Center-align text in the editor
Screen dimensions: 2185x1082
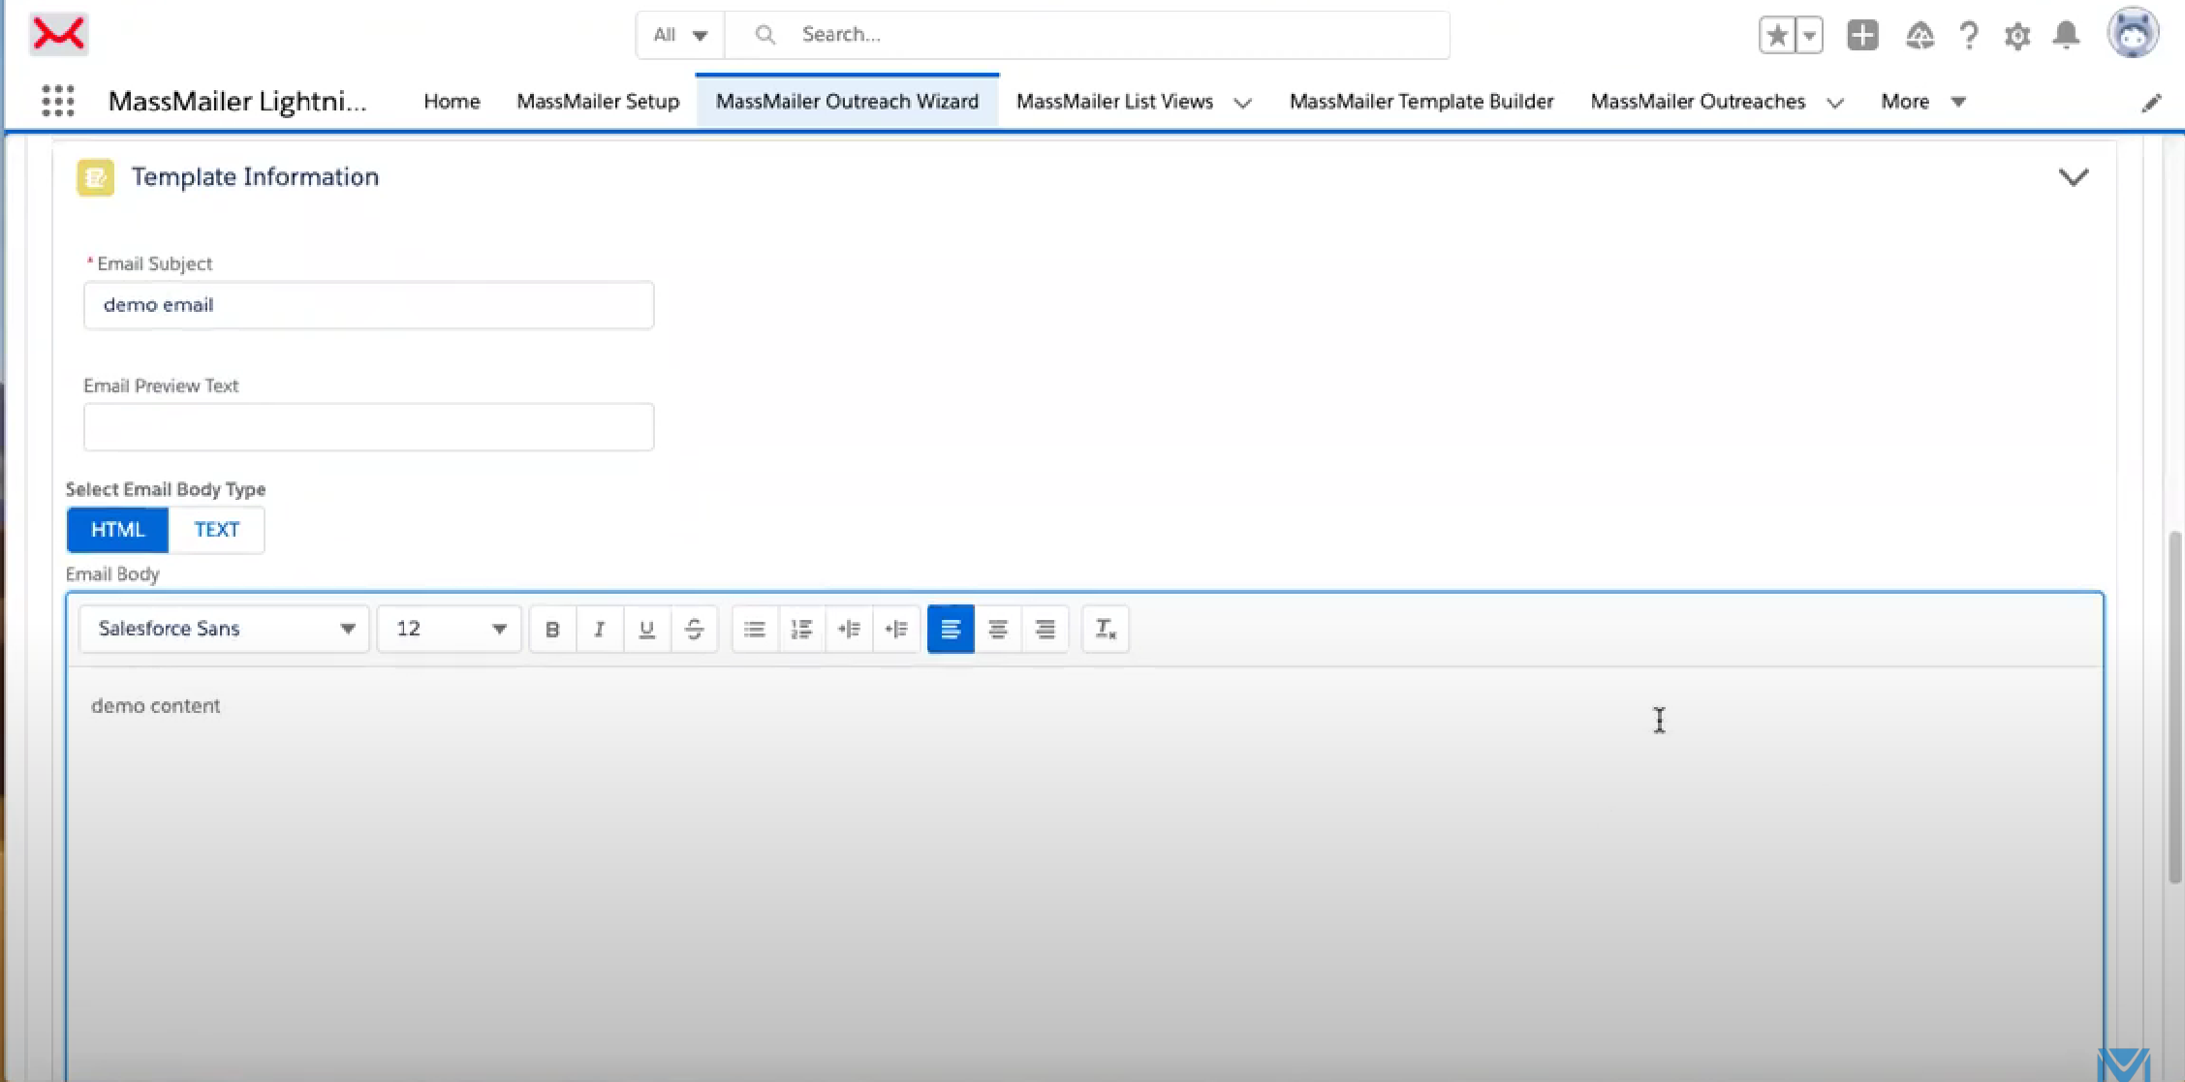(998, 629)
